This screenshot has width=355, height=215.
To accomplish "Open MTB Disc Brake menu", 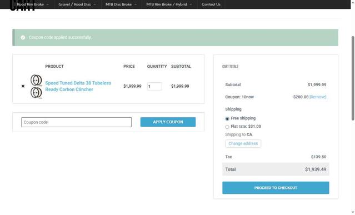I will point(118,4).
